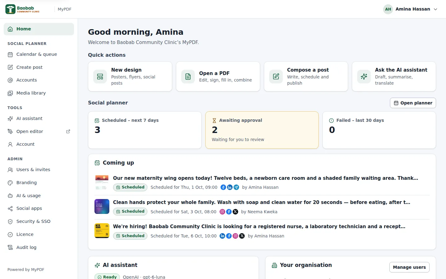446x279 pixels.
Task: Open the Calendar & queue icon in sidebar
Action: click(10, 55)
